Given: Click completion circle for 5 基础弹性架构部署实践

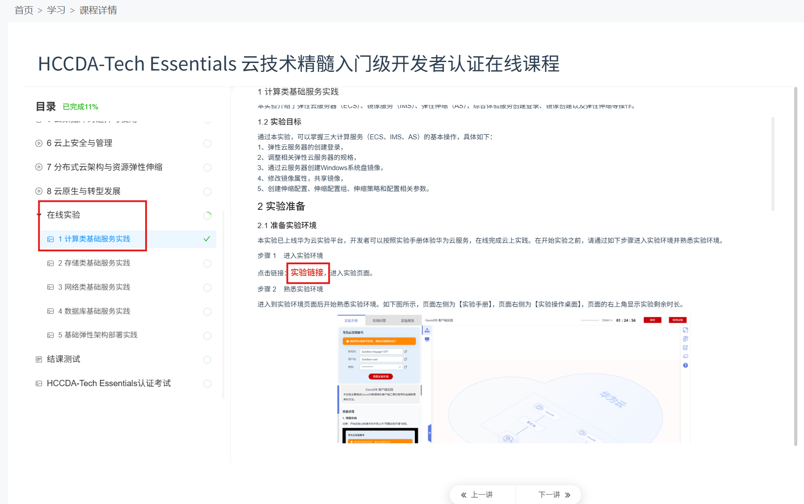Looking at the screenshot, I should coord(207,336).
